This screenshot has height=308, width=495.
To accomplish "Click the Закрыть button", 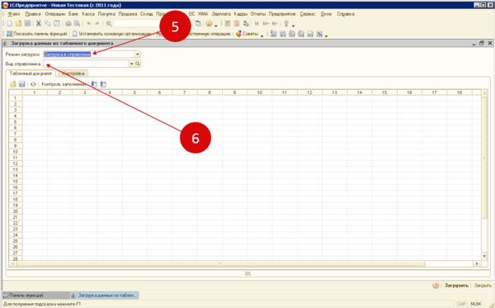I will (483, 285).
